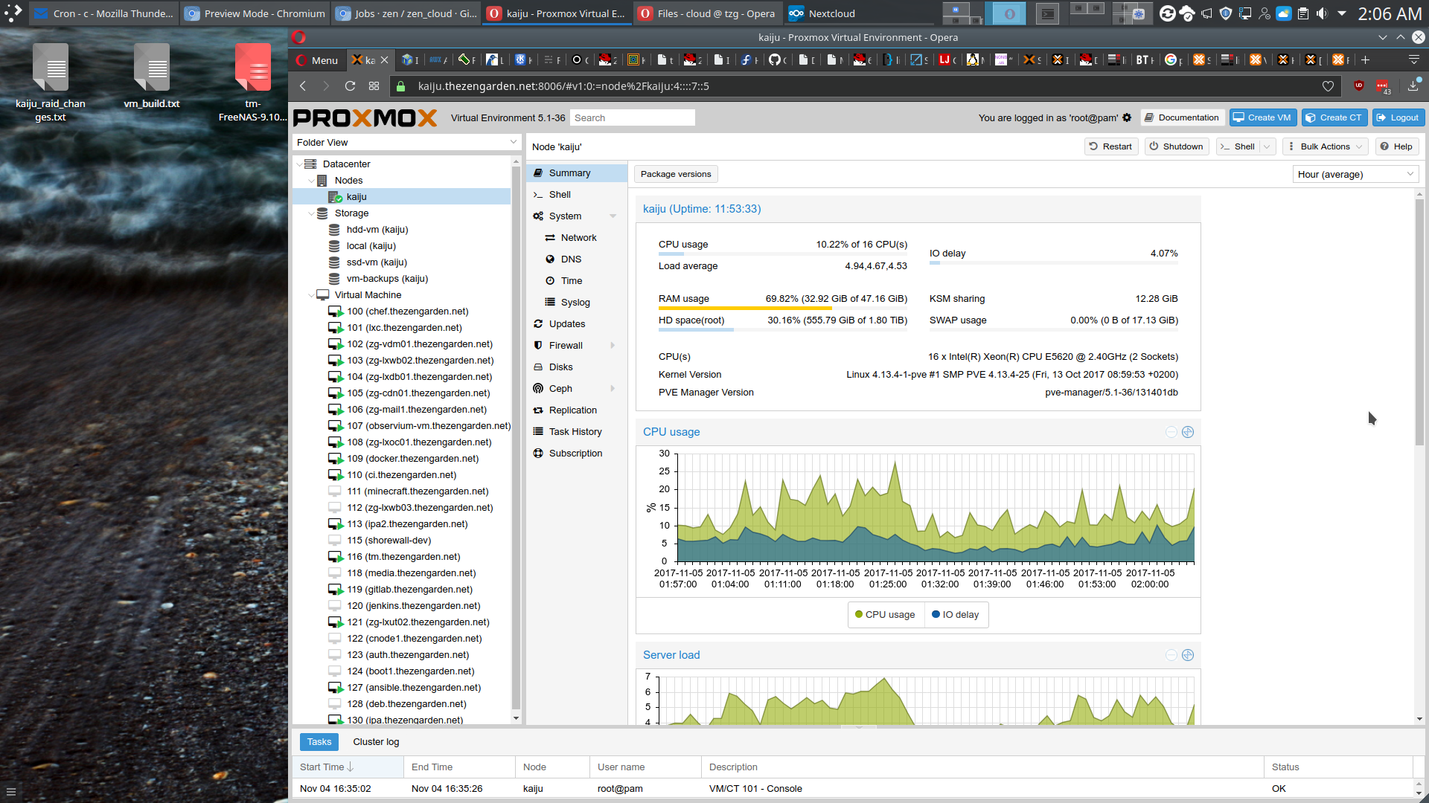The height and width of the screenshot is (803, 1429).
Task: Open the Opera Menu
Action: point(317,60)
